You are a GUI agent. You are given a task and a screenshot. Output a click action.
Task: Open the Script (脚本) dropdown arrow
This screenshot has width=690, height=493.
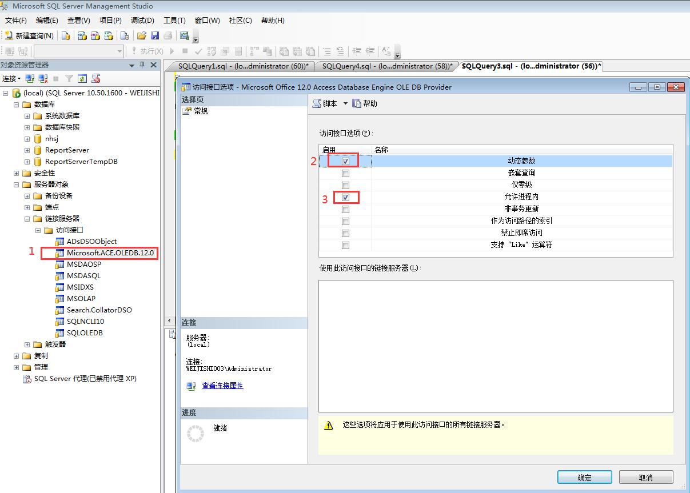tap(345, 103)
